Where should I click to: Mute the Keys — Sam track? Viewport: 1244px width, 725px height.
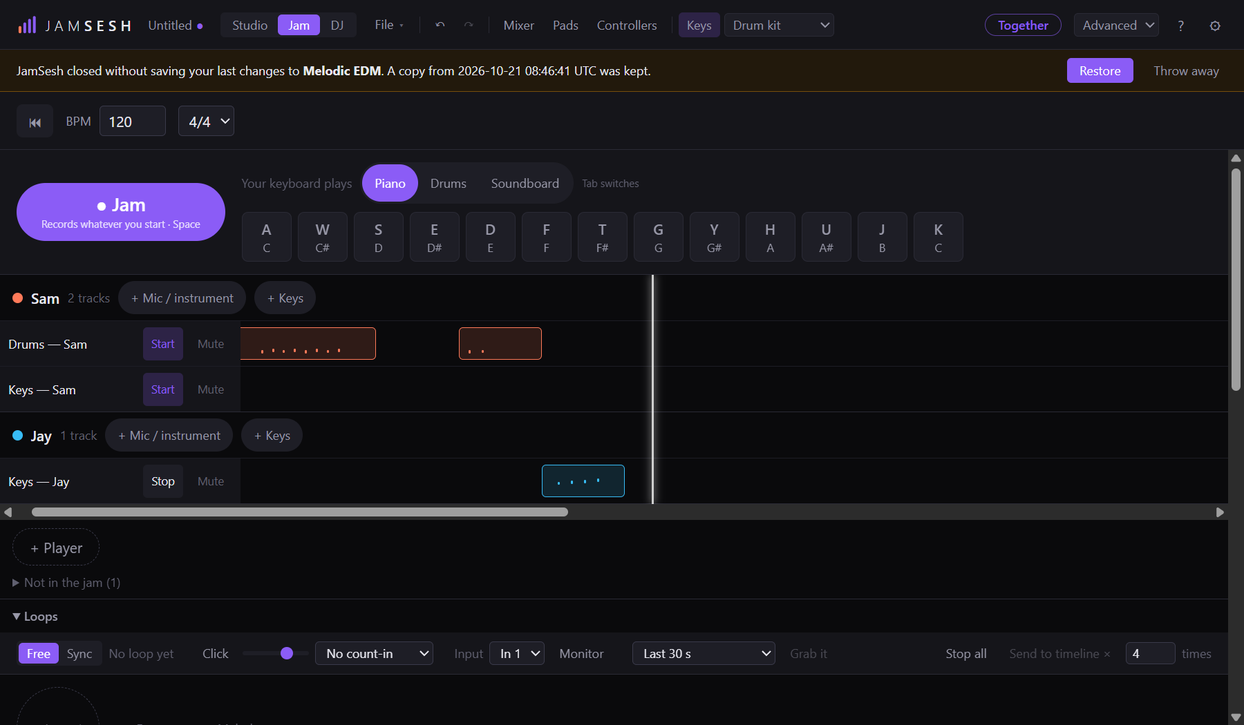point(211,389)
